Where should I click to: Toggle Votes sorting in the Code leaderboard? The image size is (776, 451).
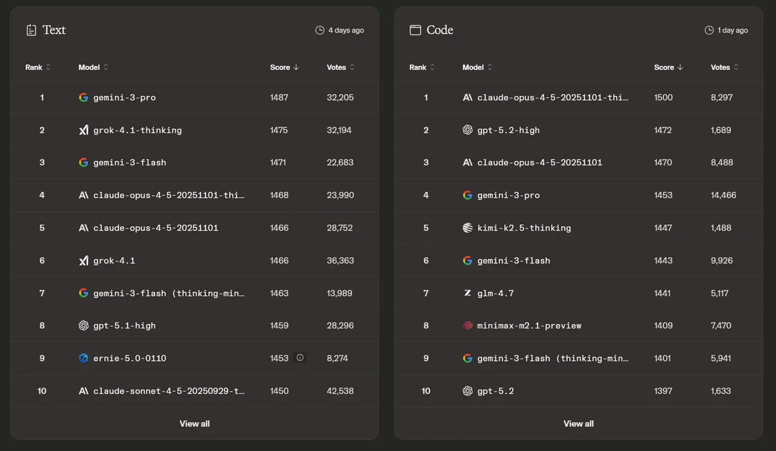tap(735, 67)
